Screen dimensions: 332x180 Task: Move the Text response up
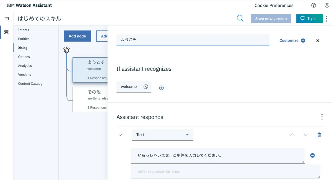[292, 135]
